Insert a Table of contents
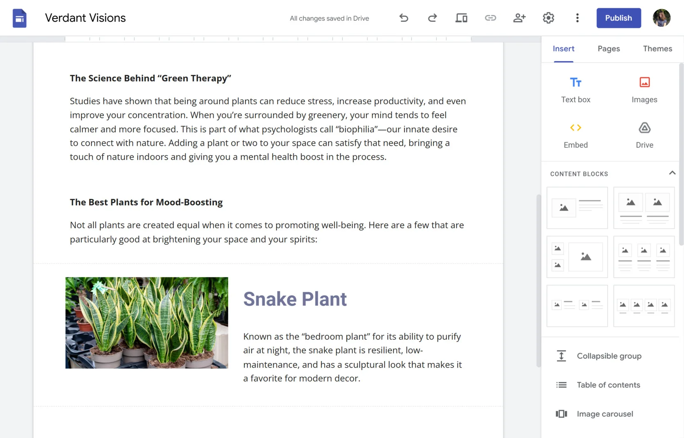 [x=608, y=384]
